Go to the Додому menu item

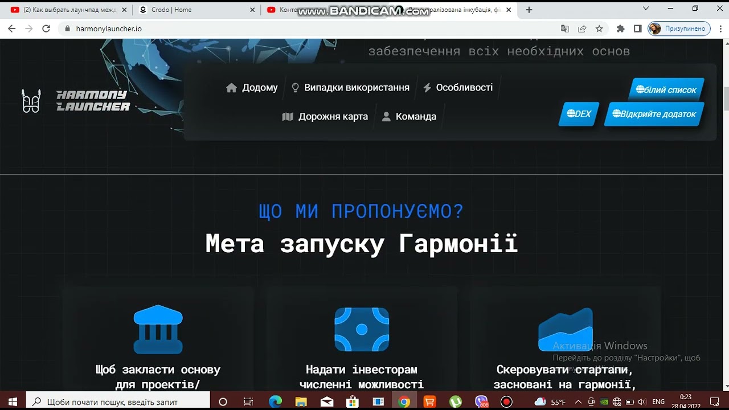click(252, 88)
